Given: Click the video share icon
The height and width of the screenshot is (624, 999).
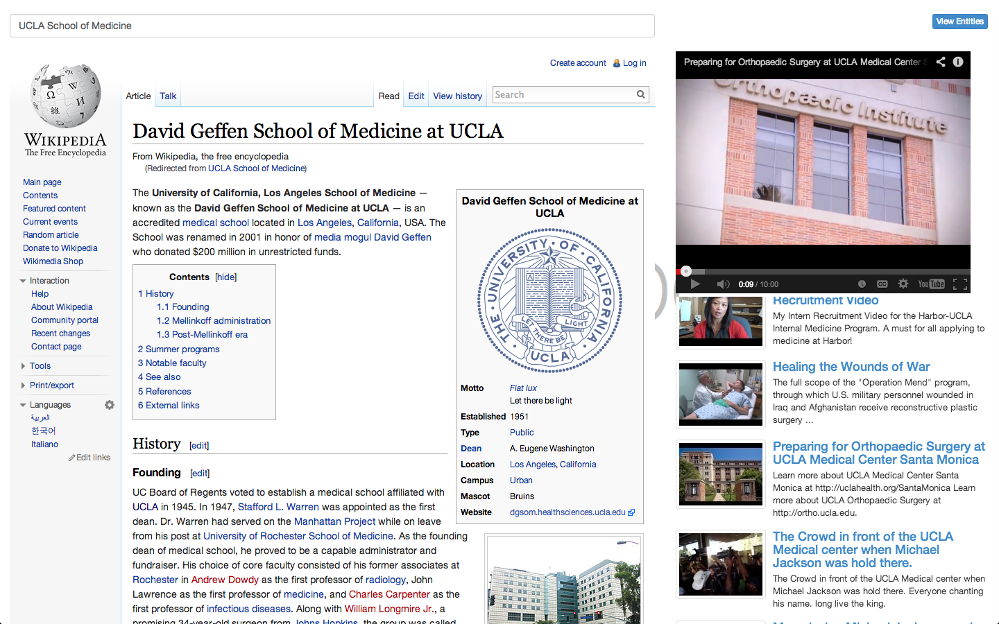Looking at the screenshot, I should pos(941,62).
